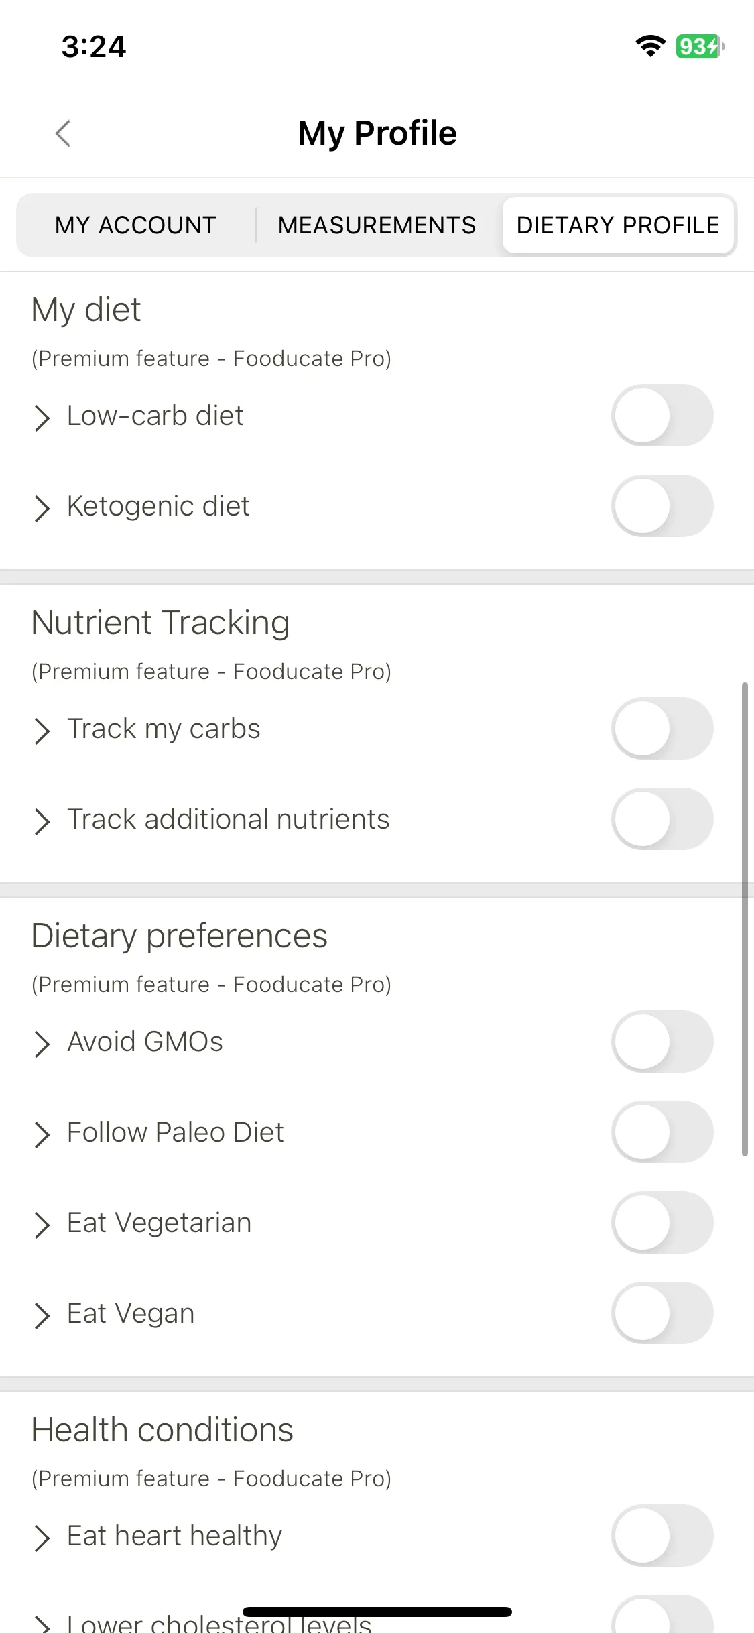Tap chevron icon next to Eat Vegan

42,1315
